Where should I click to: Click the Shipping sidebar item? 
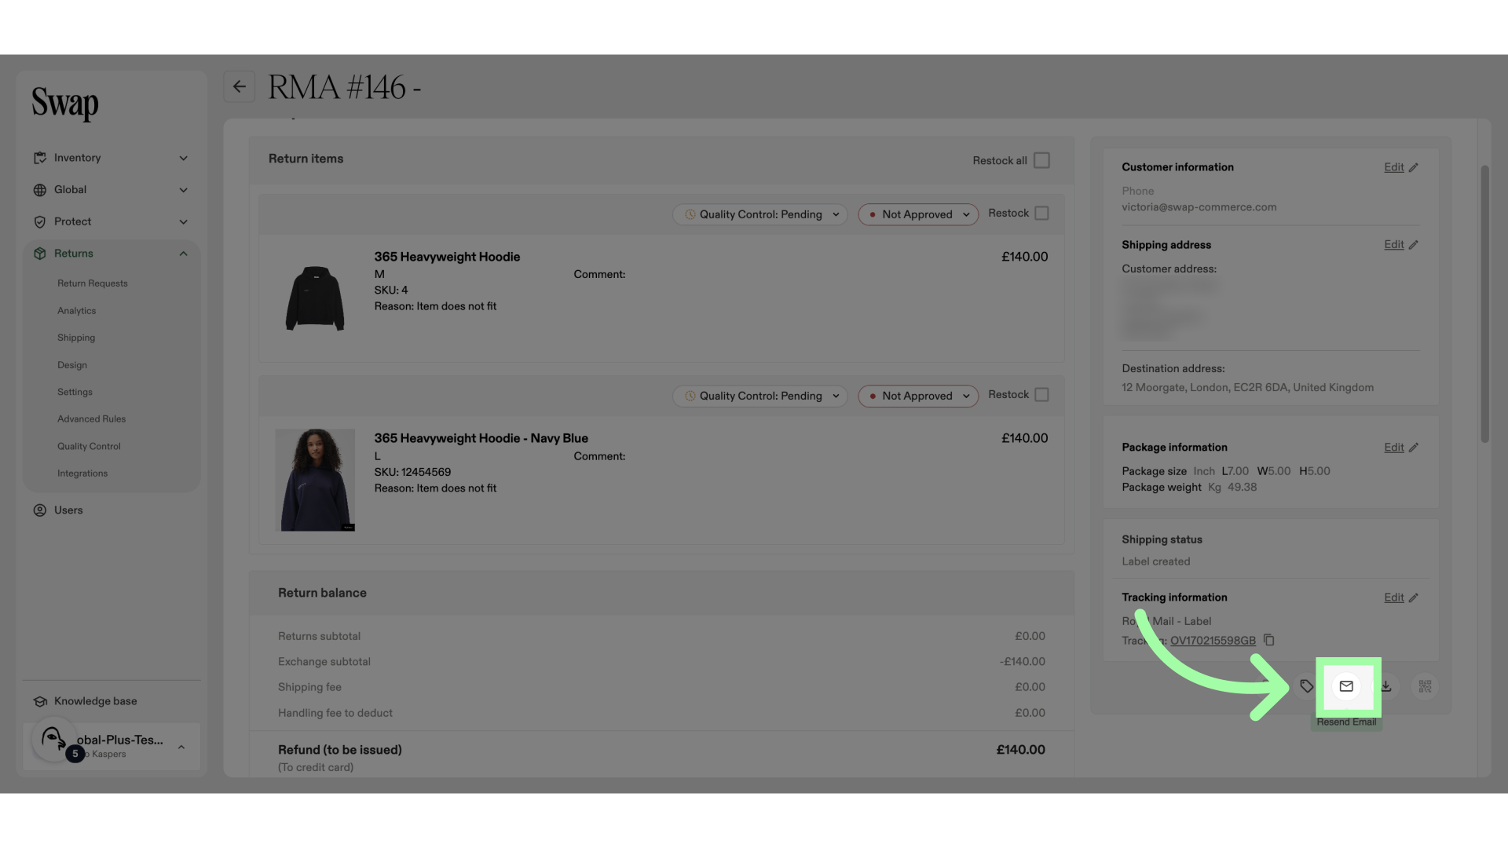tap(76, 338)
